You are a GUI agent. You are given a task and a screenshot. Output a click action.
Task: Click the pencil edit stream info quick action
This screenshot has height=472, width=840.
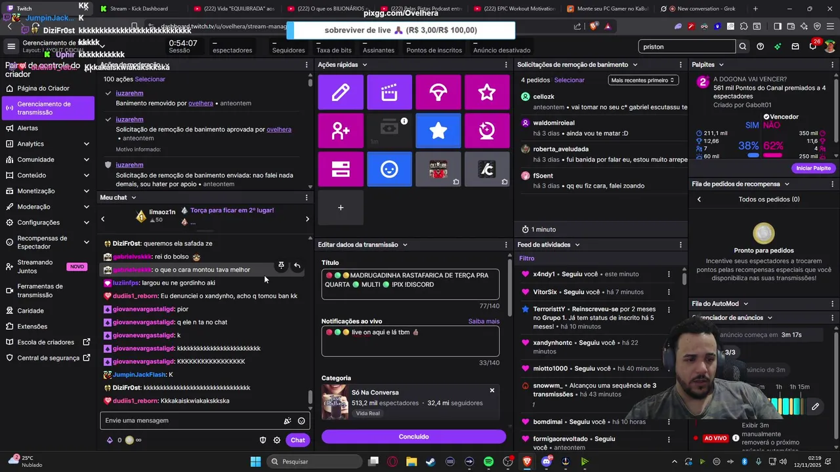click(x=341, y=92)
